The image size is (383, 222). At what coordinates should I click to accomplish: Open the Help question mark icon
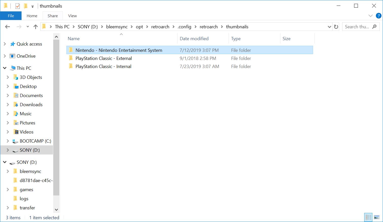(379, 16)
